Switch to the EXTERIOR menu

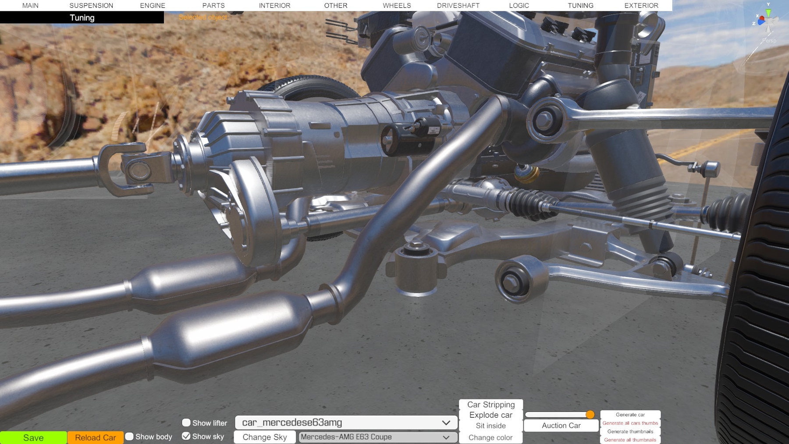pyautogui.click(x=641, y=6)
